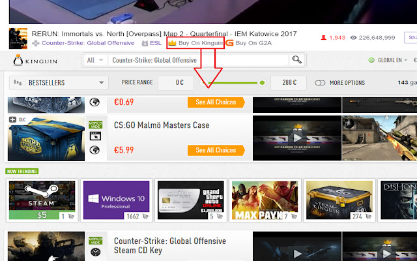Screen dimensions: 417x261
Task: Click the stream title RERUN: Immortals vs. North
Action: (x=164, y=34)
